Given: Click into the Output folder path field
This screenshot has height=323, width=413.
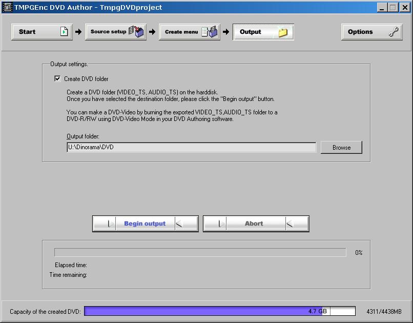Looking at the screenshot, I should pyautogui.click(x=191, y=148).
